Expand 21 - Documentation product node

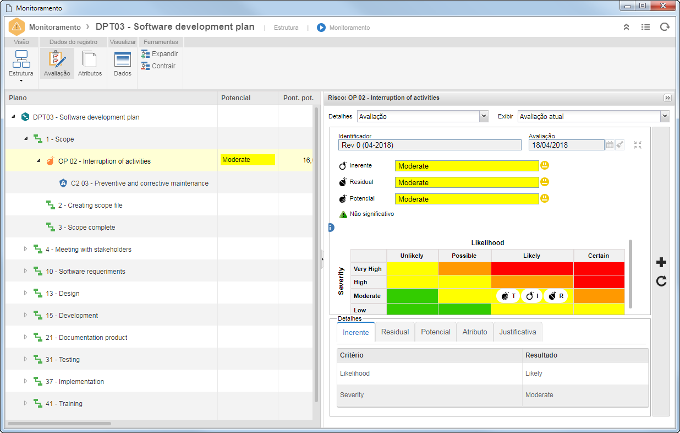point(25,337)
